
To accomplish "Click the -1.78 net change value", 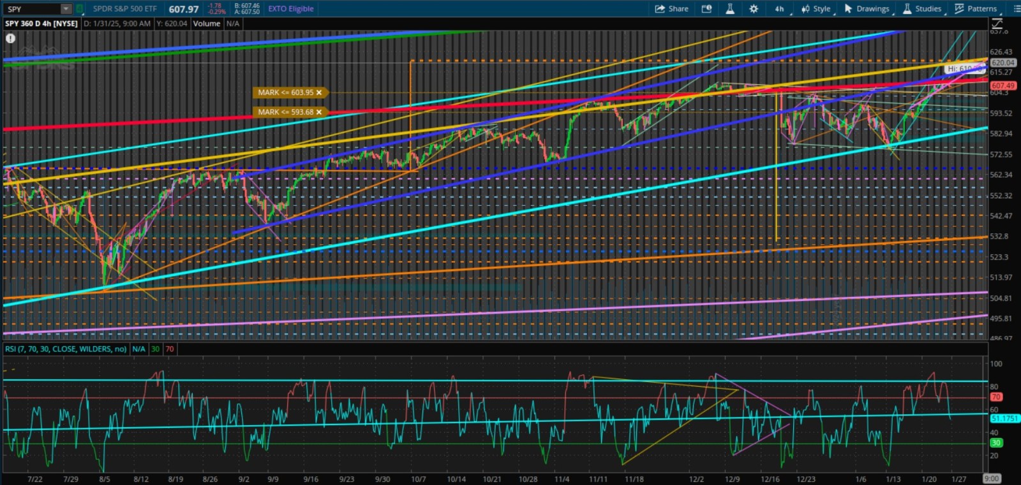I will coord(215,6).
